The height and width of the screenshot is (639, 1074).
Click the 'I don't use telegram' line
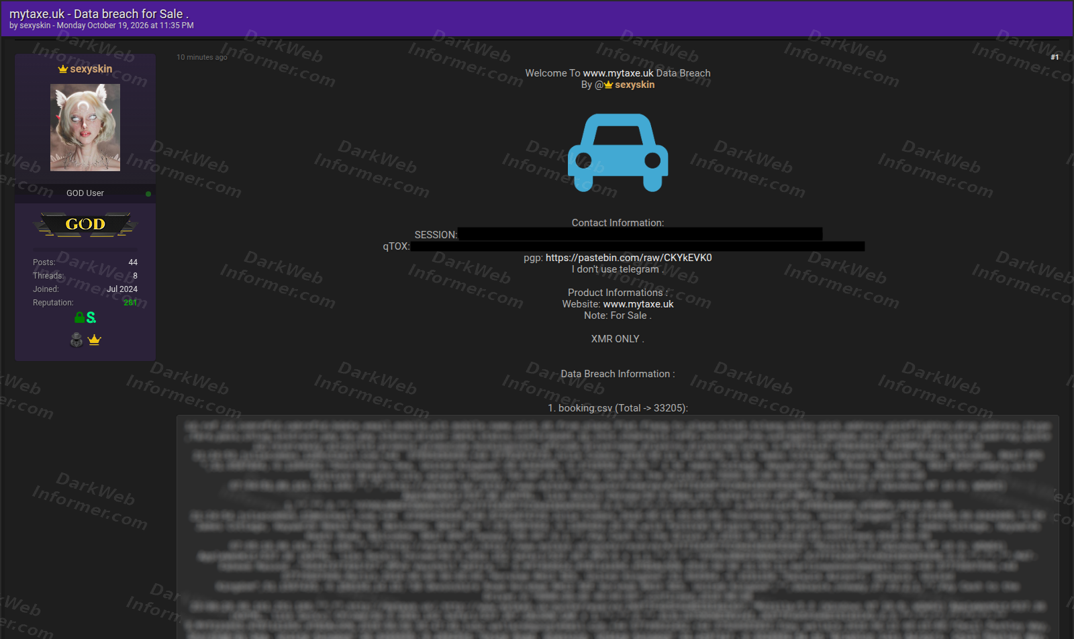[618, 269]
